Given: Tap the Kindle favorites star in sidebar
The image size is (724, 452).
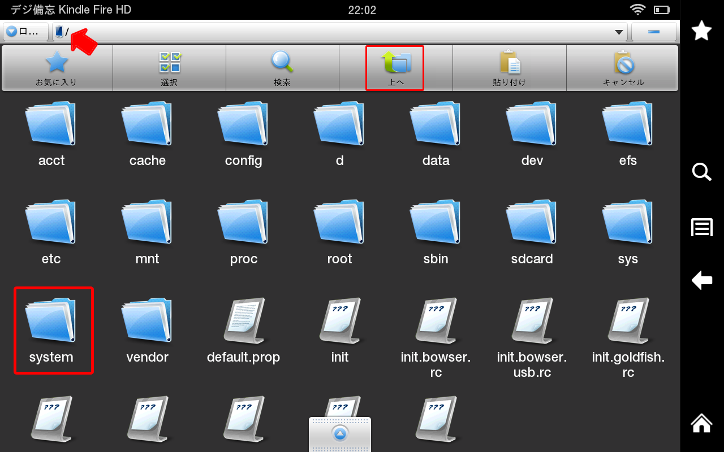Looking at the screenshot, I should 701,31.
